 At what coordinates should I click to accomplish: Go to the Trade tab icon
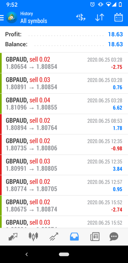[x=54, y=237]
